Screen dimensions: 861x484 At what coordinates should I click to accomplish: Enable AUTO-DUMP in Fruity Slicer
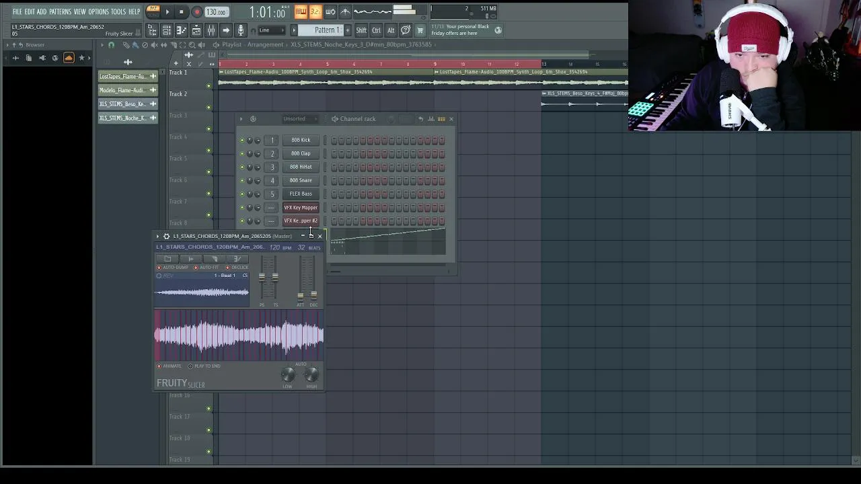tap(173, 268)
